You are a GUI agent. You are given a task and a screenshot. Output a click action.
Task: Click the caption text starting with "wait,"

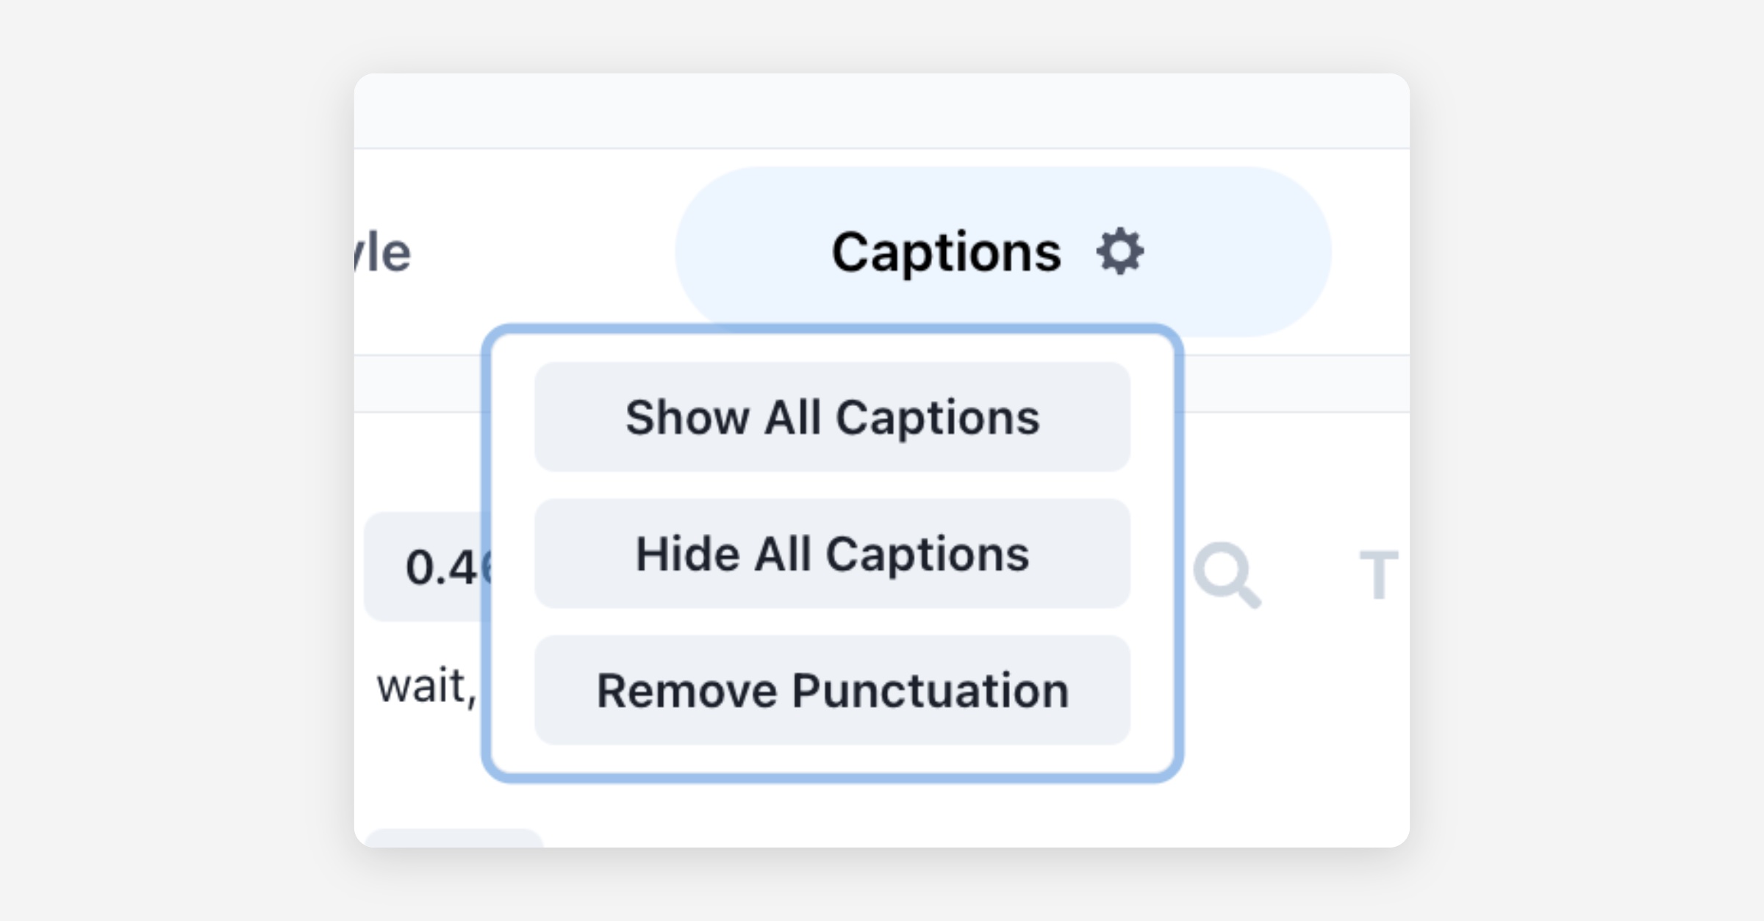[426, 687]
